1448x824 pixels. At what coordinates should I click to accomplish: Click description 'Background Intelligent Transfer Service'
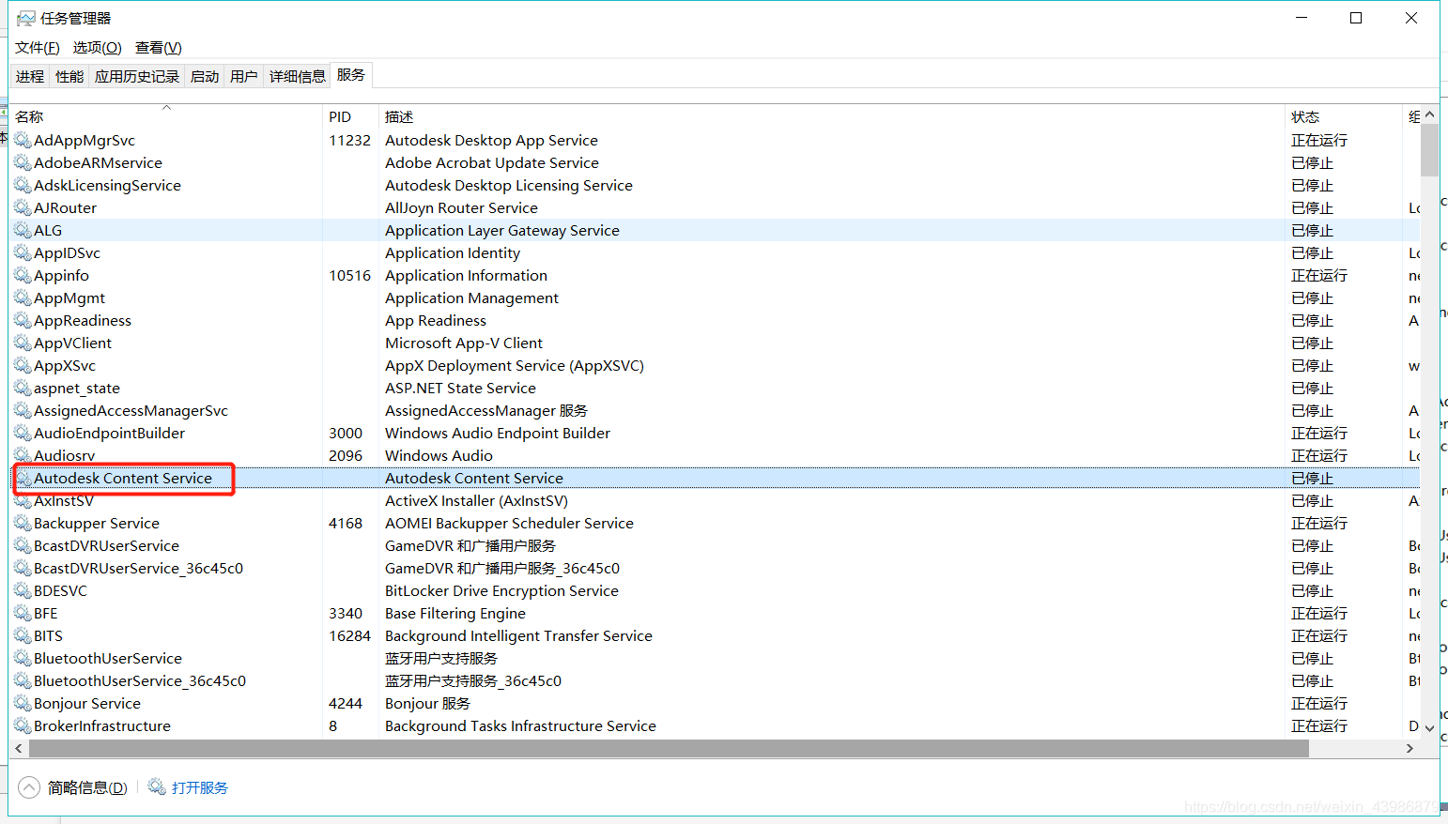coord(518,635)
